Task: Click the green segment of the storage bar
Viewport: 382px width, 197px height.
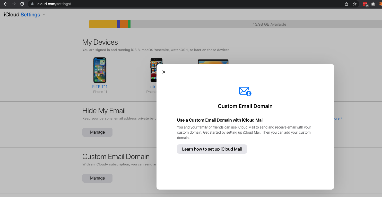Action: [x=129, y=24]
